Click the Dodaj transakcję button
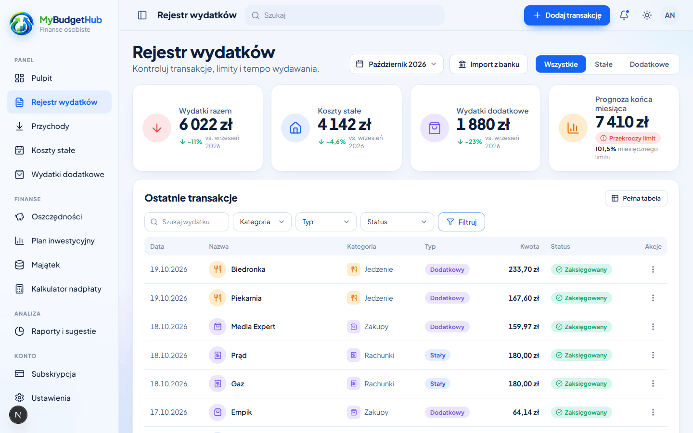The width and height of the screenshot is (693, 433). tap(567, 15)
